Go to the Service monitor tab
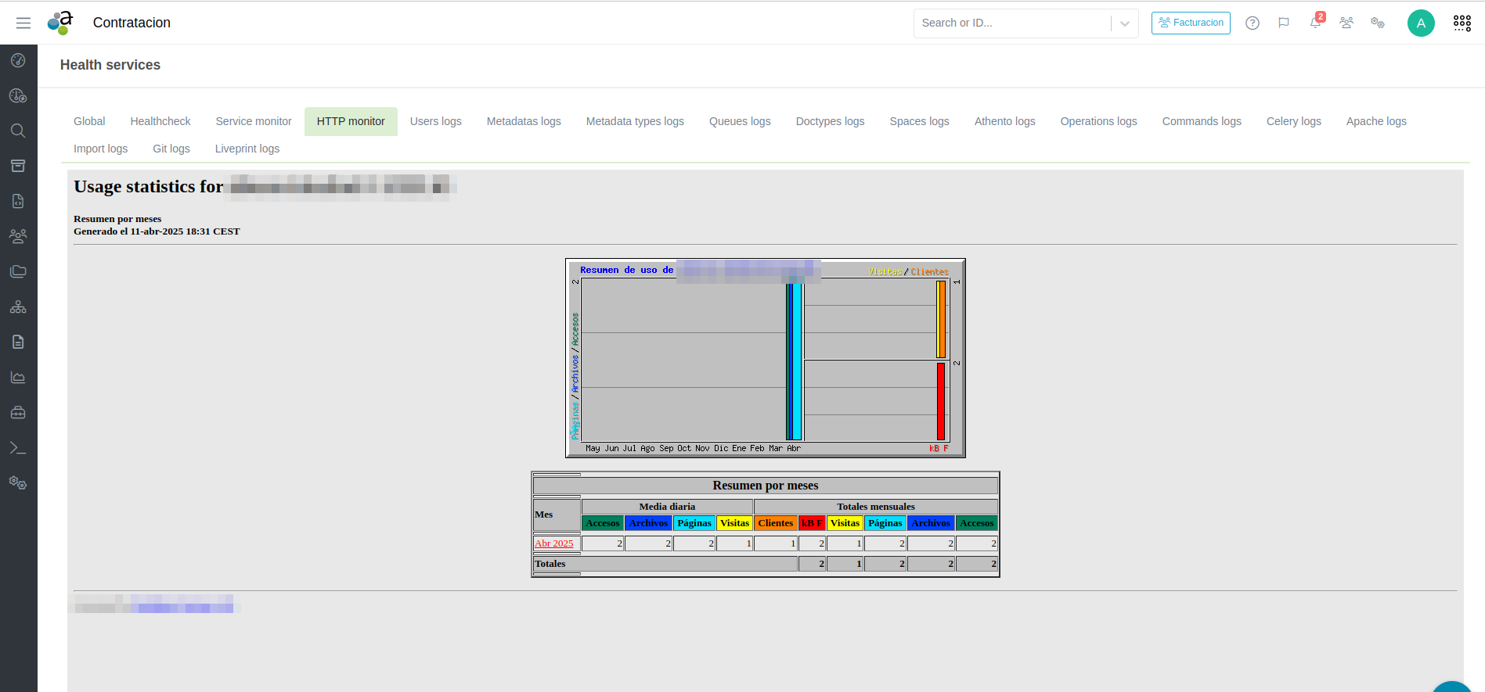The width and height of the screenshot is (1485, 692). click(254, 121)
